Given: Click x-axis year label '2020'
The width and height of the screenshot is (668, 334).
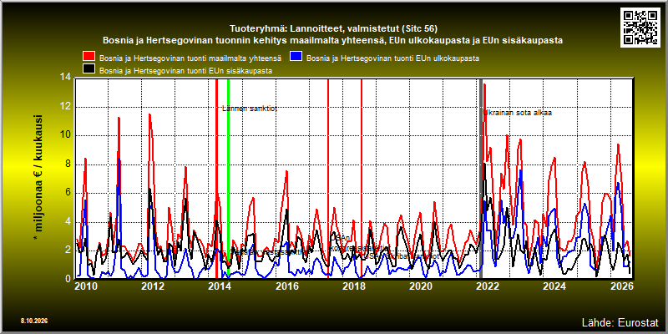Looking at the screenshot, I should [x=421, y=286].
